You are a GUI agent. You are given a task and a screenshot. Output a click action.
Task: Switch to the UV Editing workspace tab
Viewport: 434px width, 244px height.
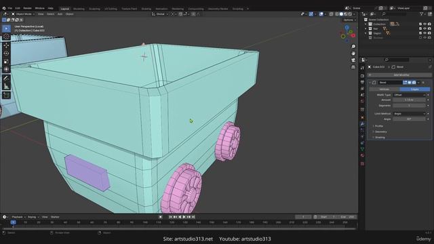pos(111,9)
